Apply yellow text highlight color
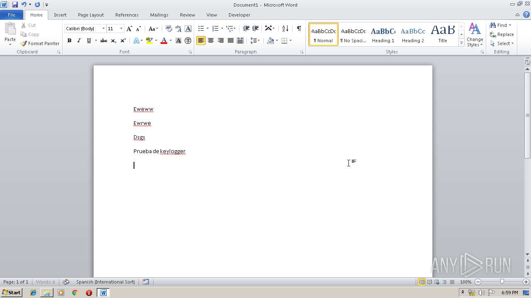The width and height of the screenshot is (531, 298). 149,41
